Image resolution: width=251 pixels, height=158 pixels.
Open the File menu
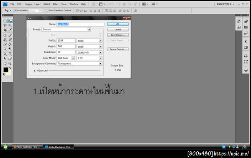tap(12, 4)
